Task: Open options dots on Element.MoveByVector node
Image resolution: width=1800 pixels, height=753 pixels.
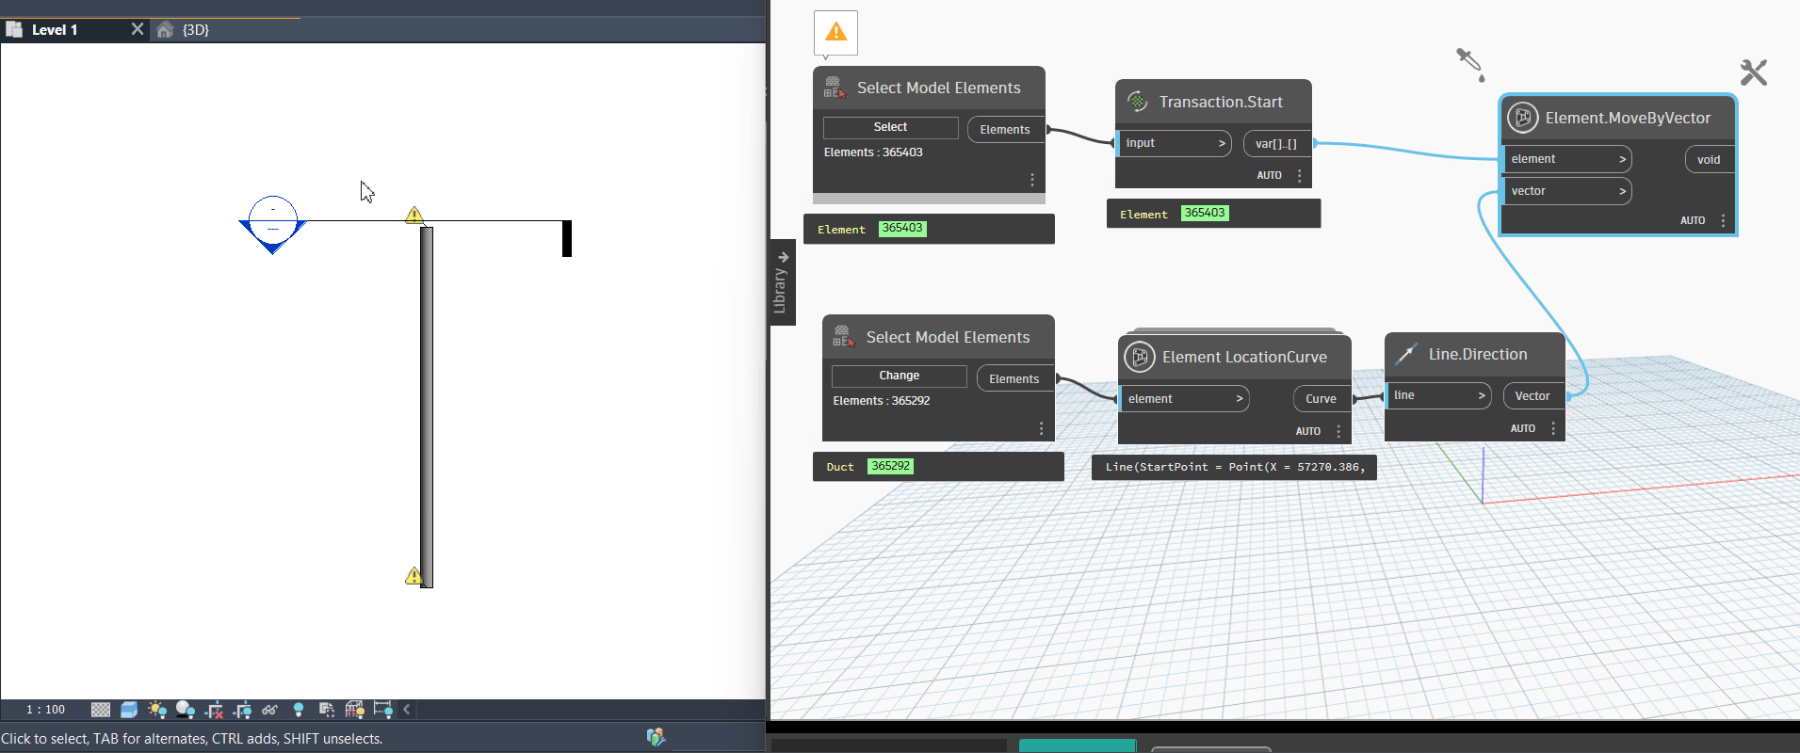Action: [x=1724, y=221]
